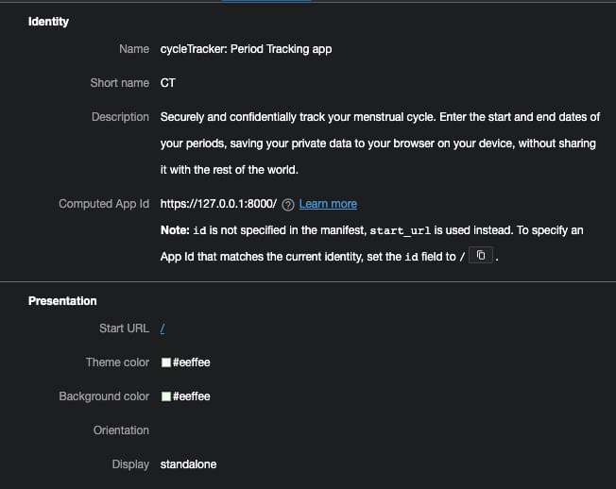Click the app name cycleTracker value
This screenshot has width=616, height=489.
(246, 49)
